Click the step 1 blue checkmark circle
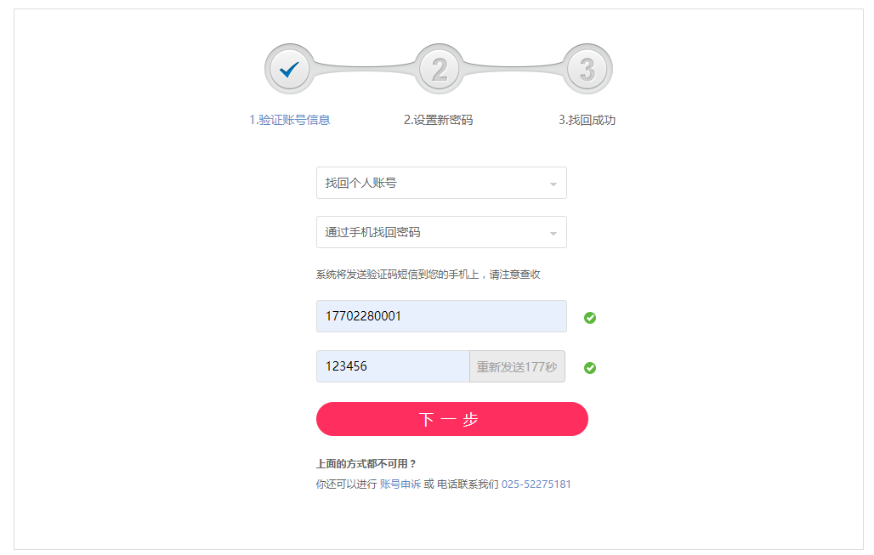Viewport: 874px width, 555px height. tap(290, 69)
